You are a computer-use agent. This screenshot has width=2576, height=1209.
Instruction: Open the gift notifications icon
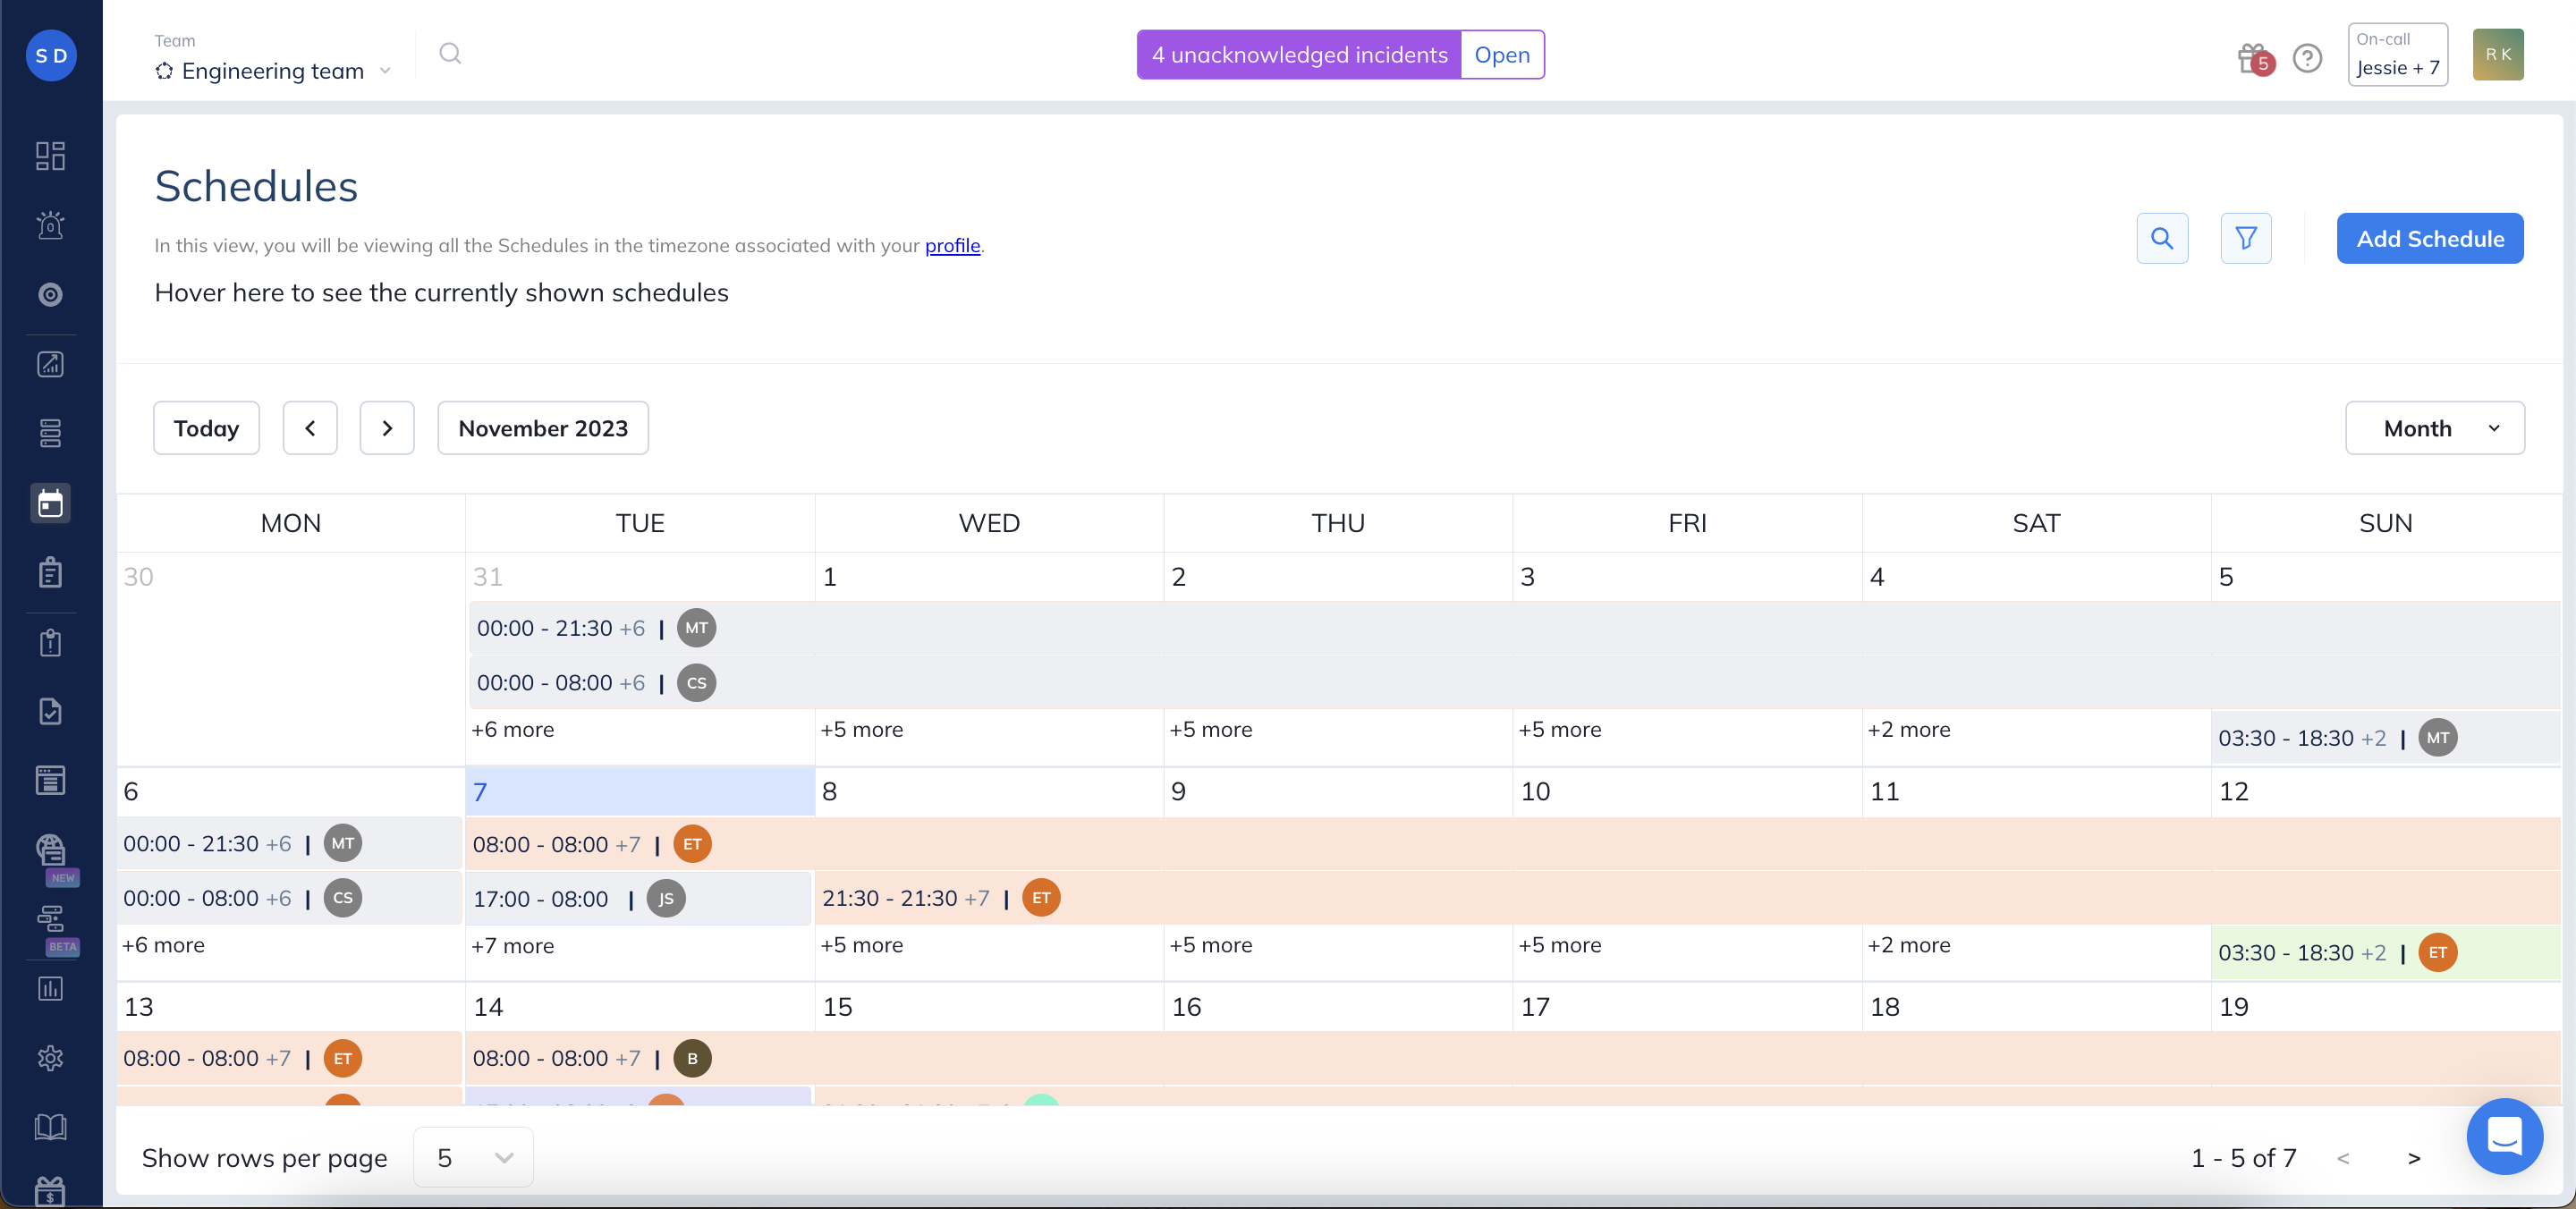[2253, 58]
